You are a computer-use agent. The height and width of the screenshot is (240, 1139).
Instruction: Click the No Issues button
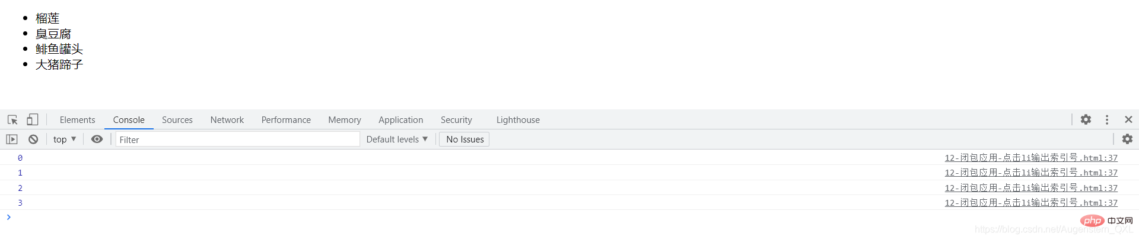(x=464, y=140)
